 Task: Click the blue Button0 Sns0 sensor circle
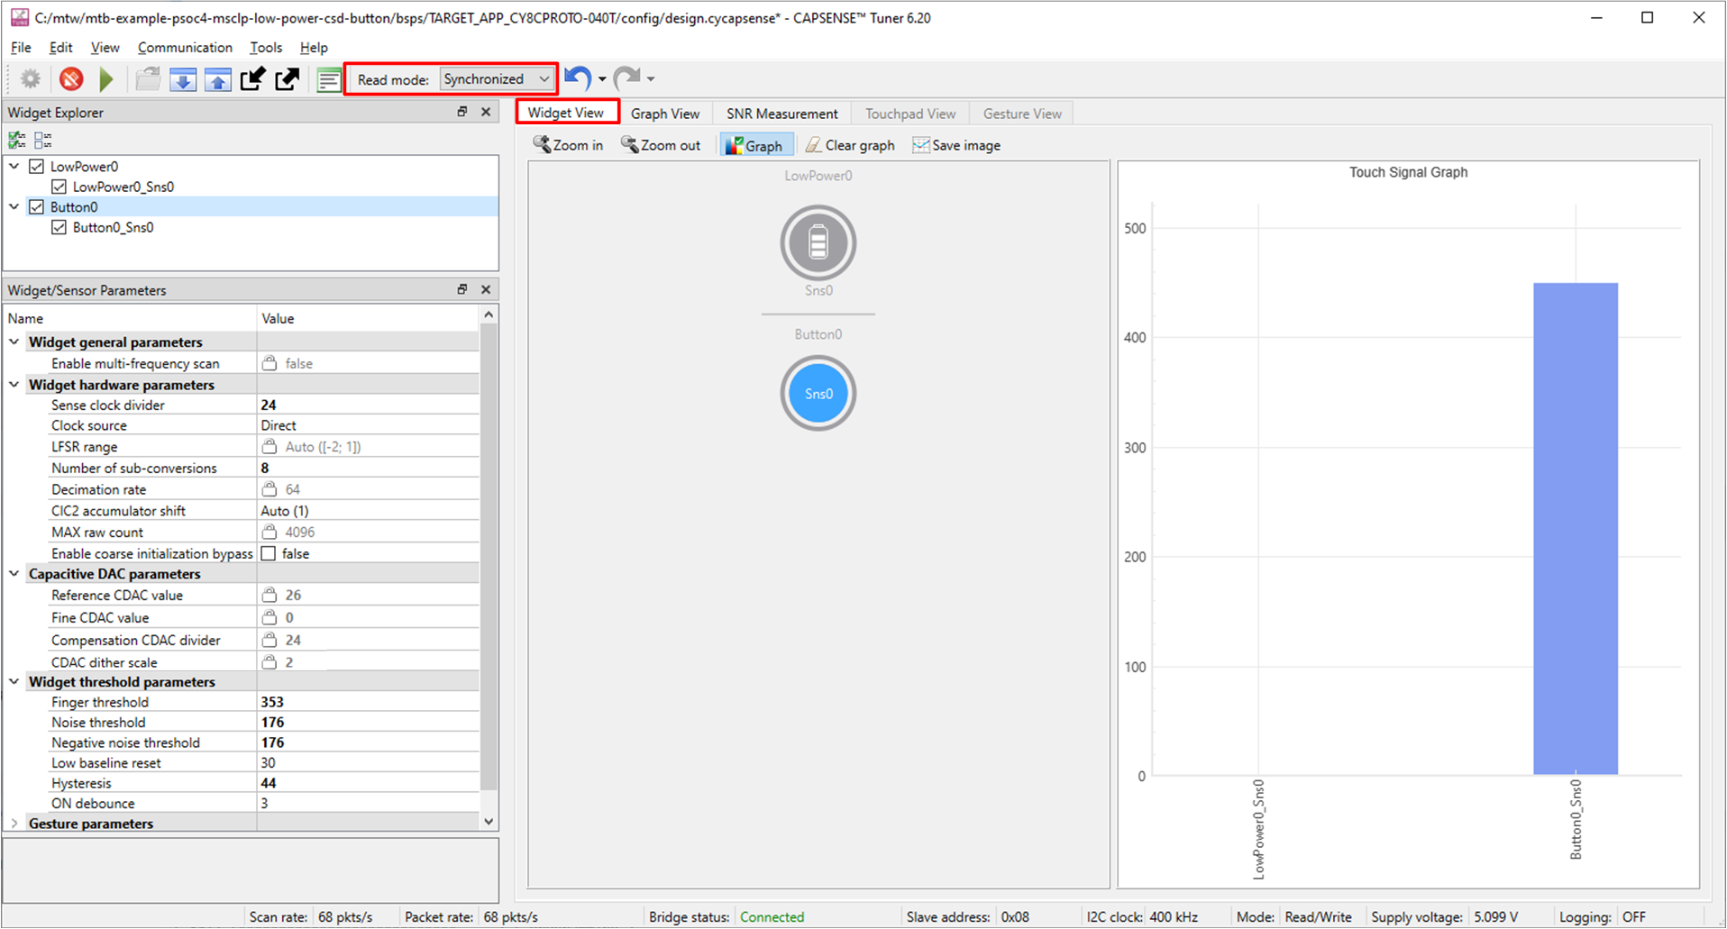pos(818,393)
